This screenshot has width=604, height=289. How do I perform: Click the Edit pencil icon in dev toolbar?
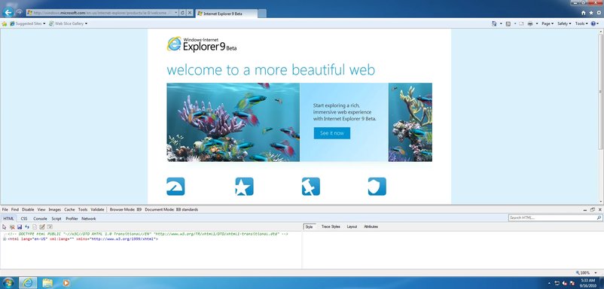coord(42,227)
